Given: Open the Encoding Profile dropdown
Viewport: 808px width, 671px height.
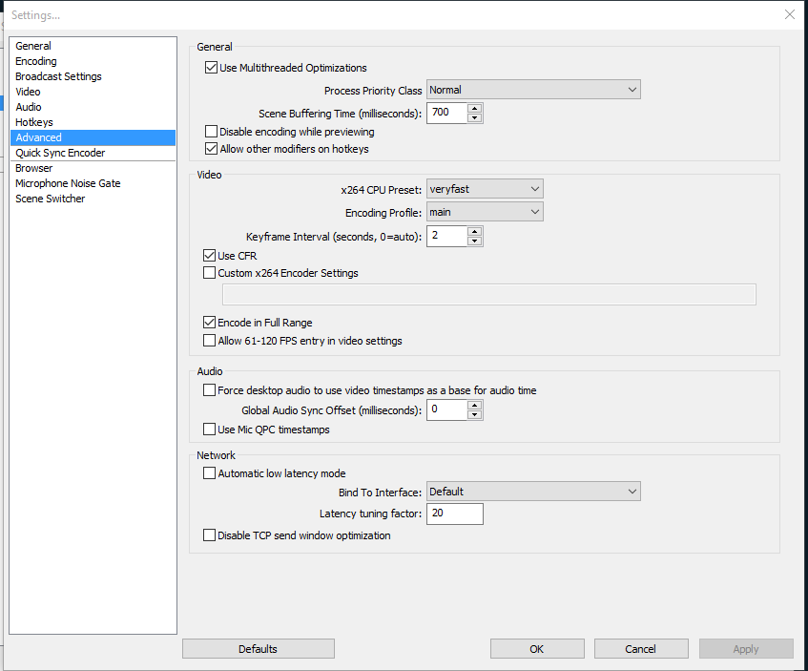Looking at the screenshot, I should coord(485,212).
